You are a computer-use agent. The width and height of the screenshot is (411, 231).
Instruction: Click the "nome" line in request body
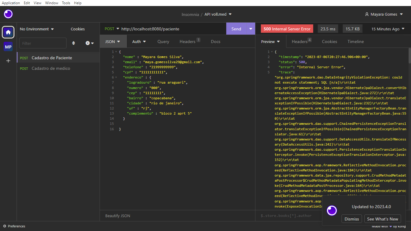[x=153, y=57]
